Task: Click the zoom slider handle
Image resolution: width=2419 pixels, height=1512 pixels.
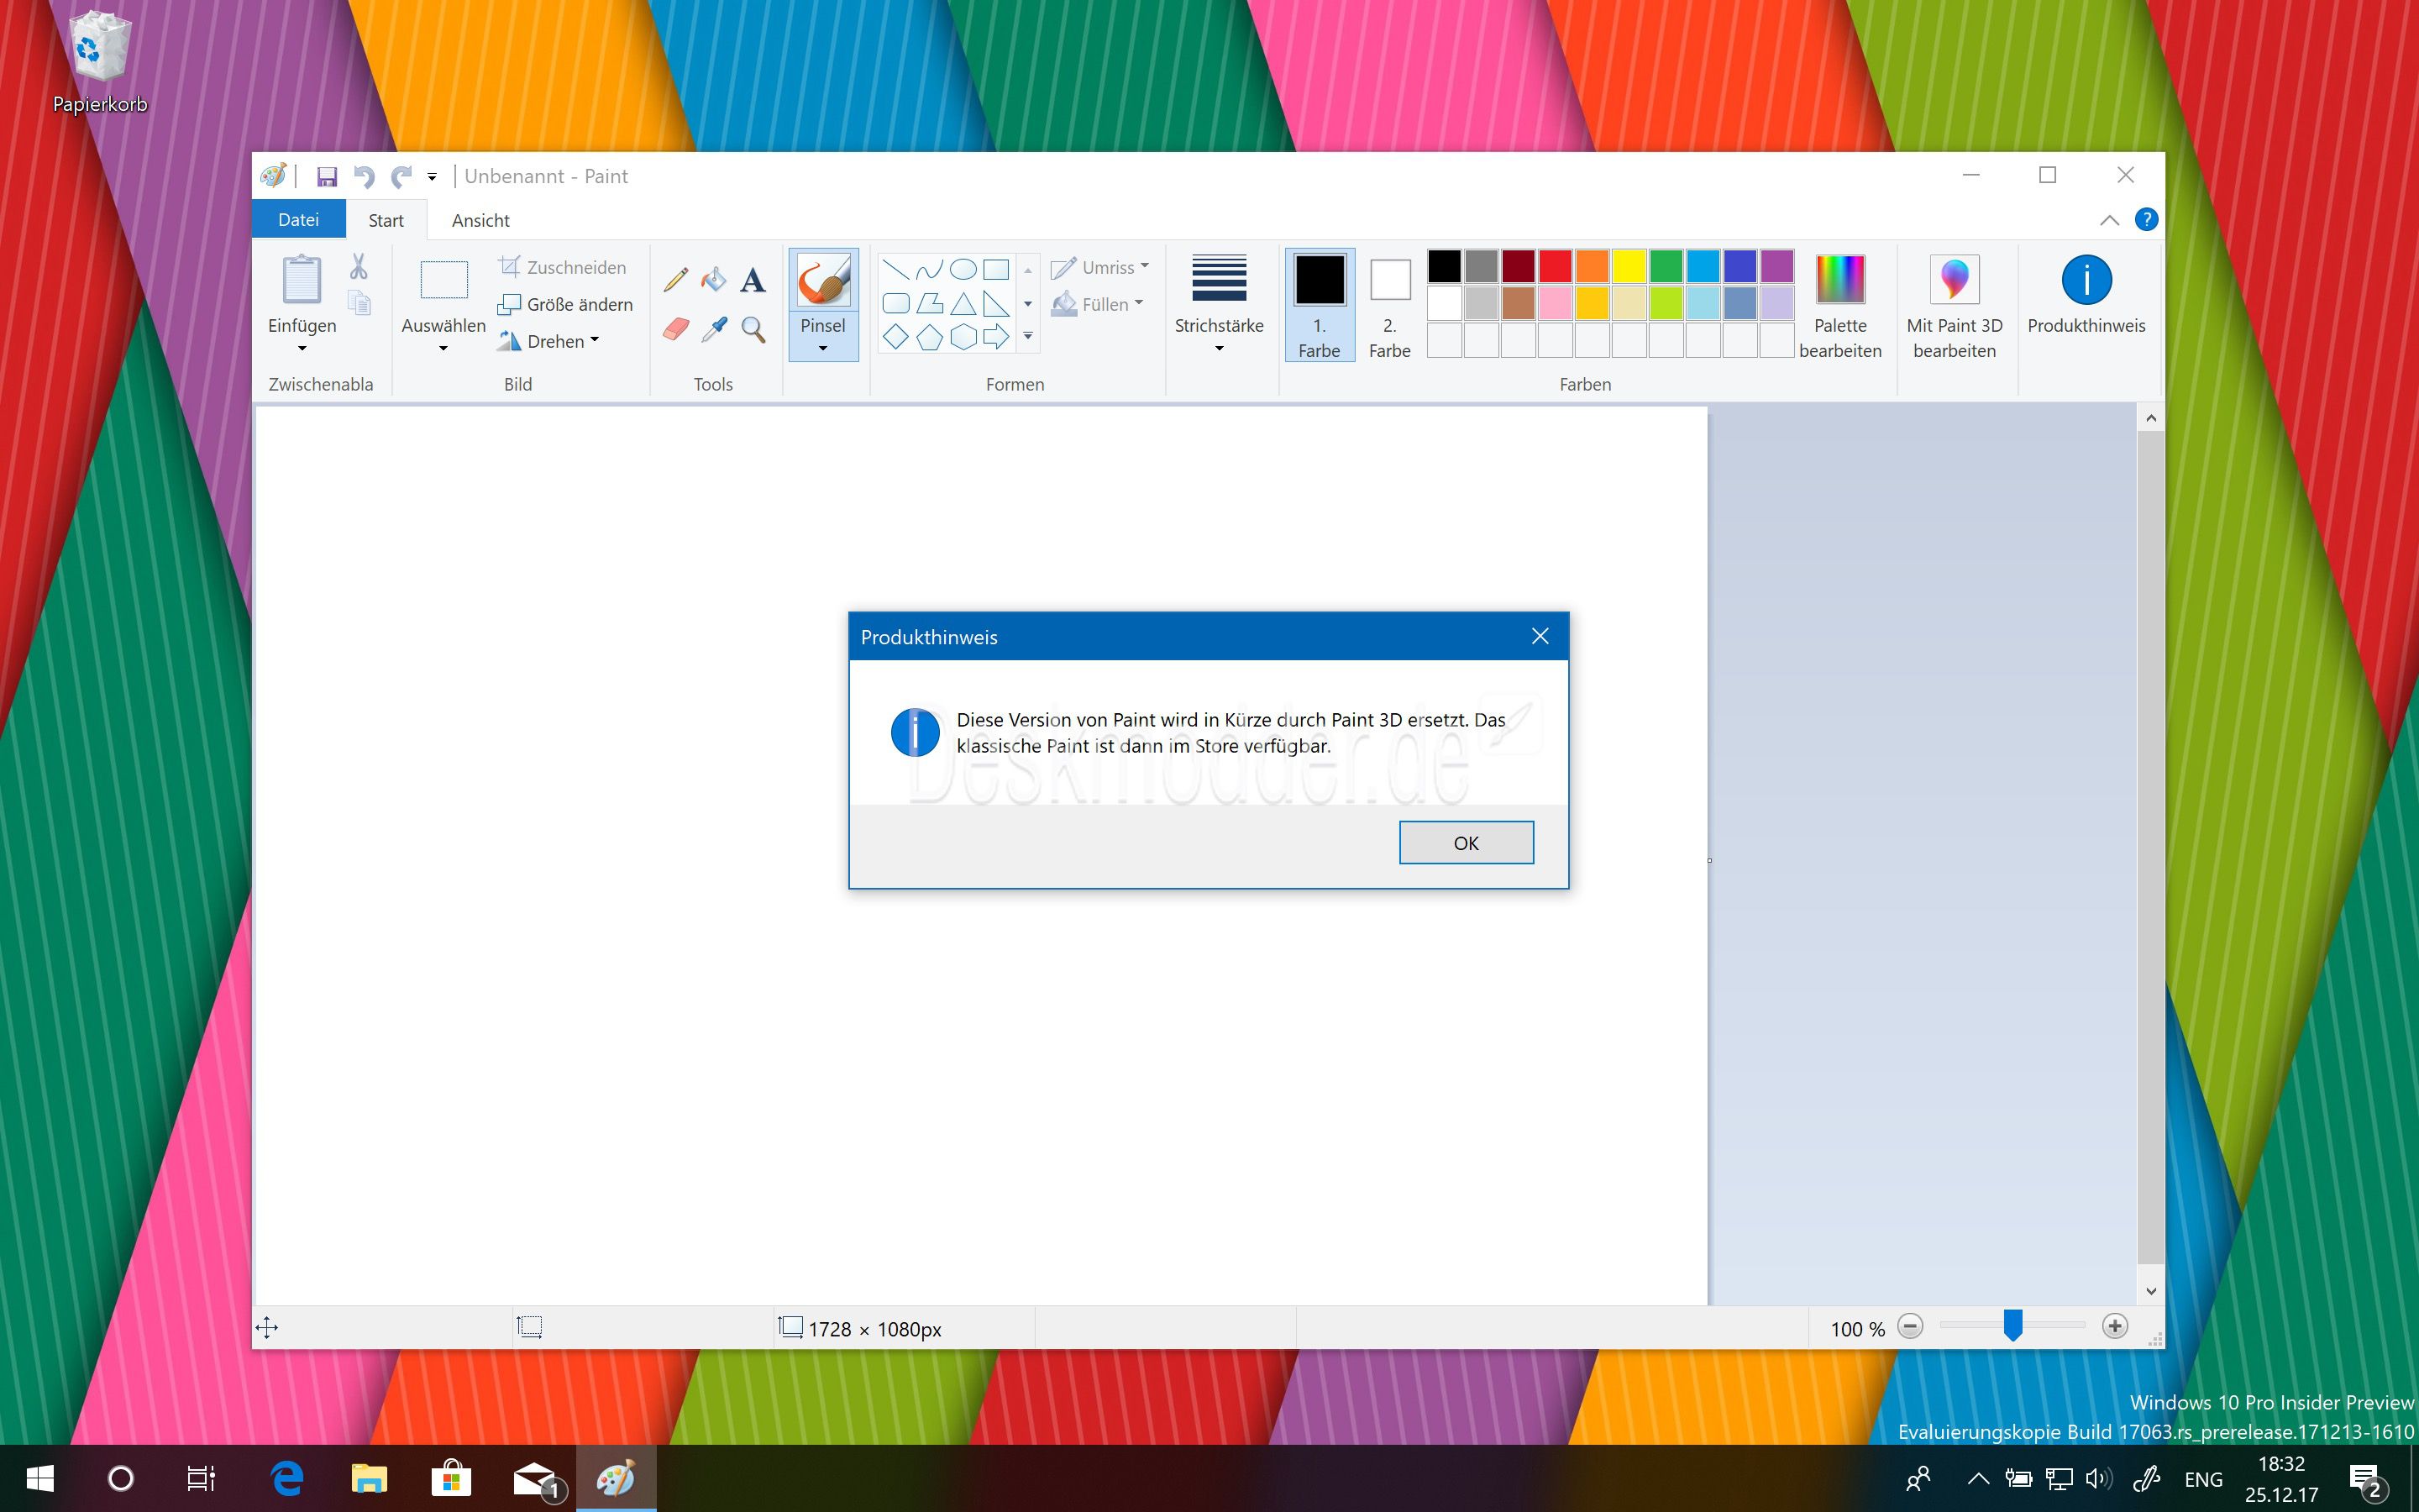Action: [2012, 1326]
